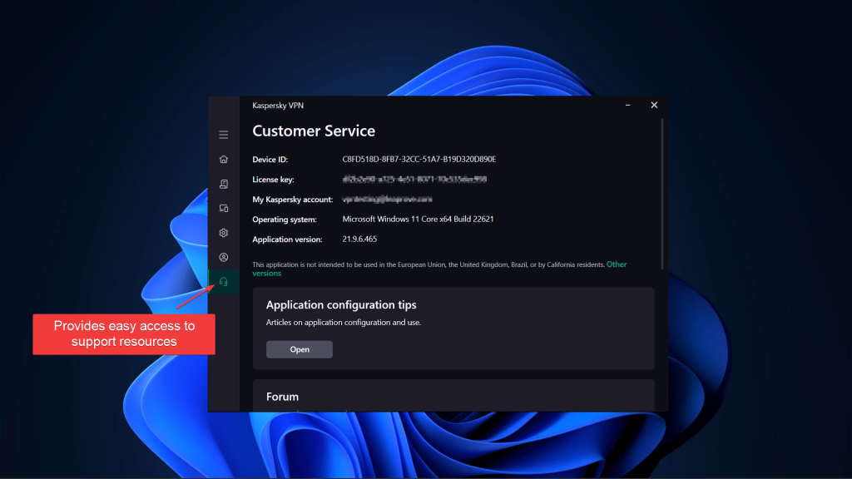
Task: Click the 'Application version:' label
Action: [287, 239]
